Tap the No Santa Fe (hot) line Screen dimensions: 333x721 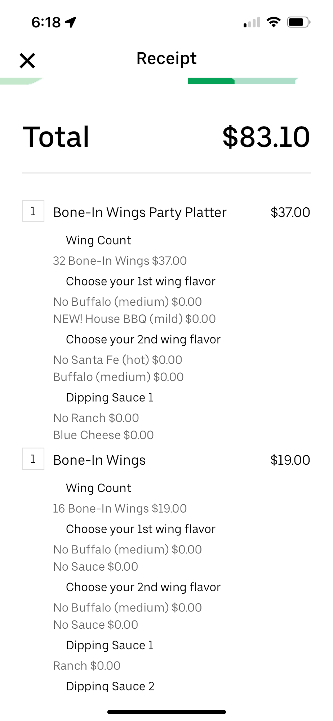[117, 360]
